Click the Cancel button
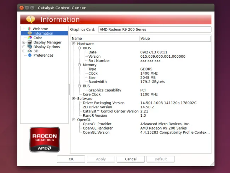230x173 pixels. tap(131, 159)
